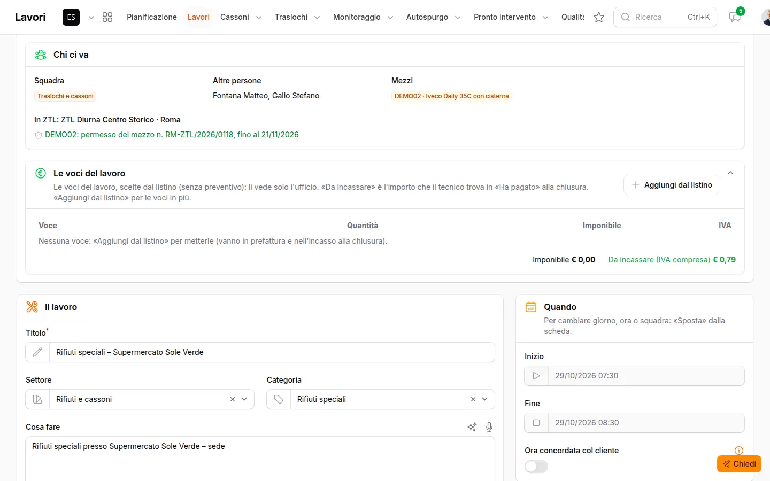The width and height of the screenshot is (770, 481).
Task: Open the Autospurgo menu
Action: [x=433, y=17]
